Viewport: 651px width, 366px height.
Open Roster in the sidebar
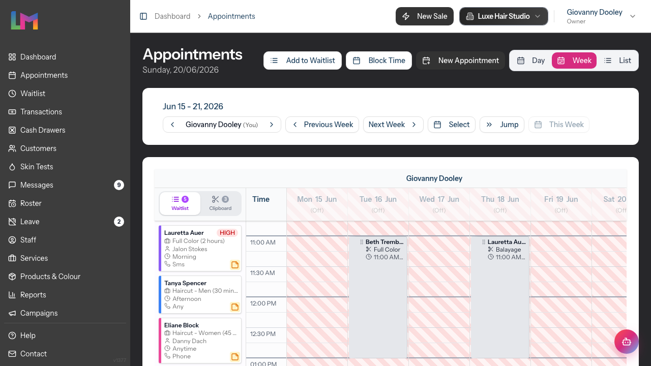click(65, 203)
